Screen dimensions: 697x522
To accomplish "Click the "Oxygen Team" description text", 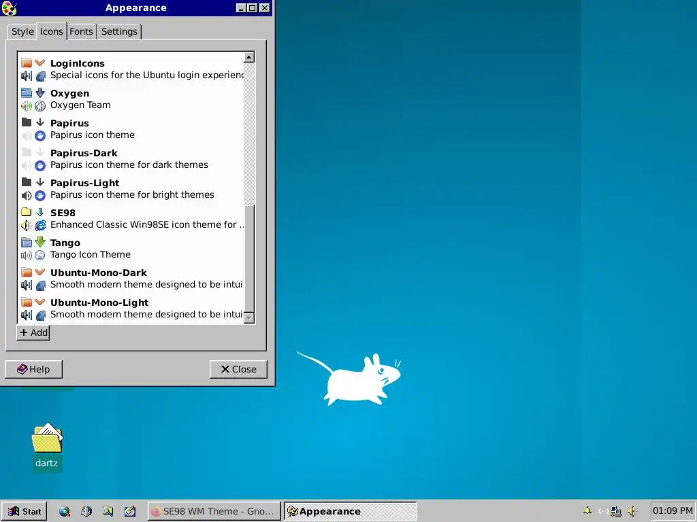I will coord(80,105).
